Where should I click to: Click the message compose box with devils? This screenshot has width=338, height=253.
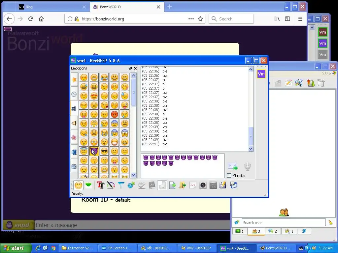pyautogui.click(x=183, y=166)
